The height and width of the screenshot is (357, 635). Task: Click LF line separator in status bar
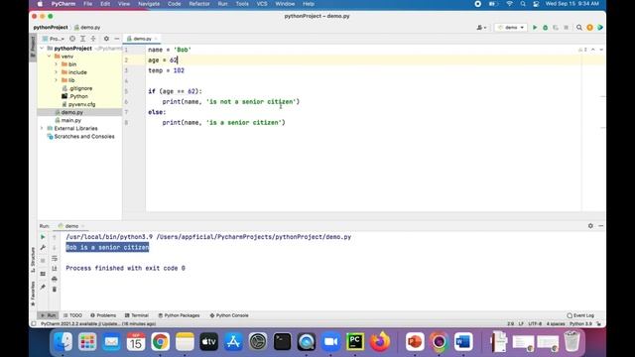521,324
